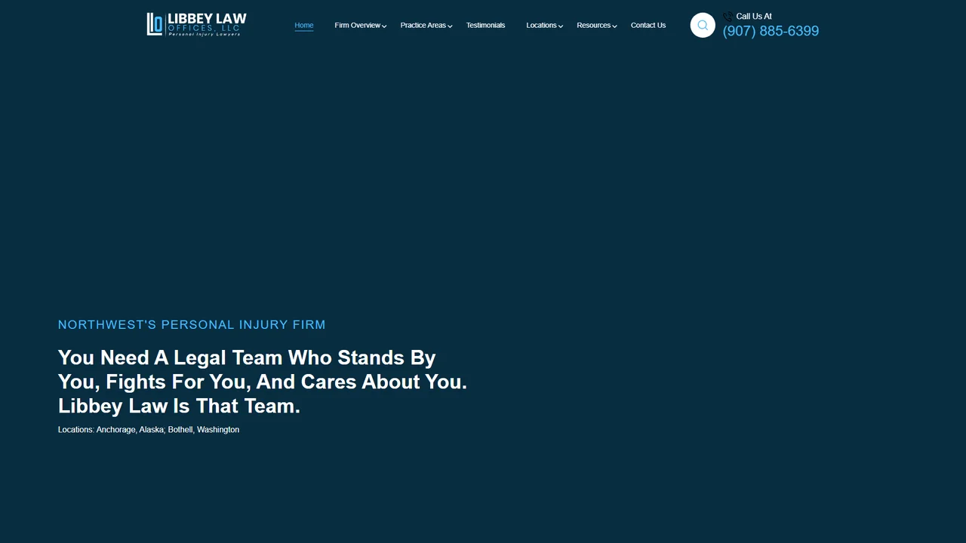Viewport: 966px width, 543px height.
Task: Click the Locations nav label
Action: [x=541, y=26]
